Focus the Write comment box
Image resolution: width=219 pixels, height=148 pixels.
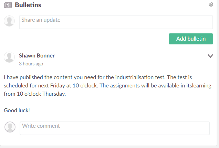(x=114, y=128)
